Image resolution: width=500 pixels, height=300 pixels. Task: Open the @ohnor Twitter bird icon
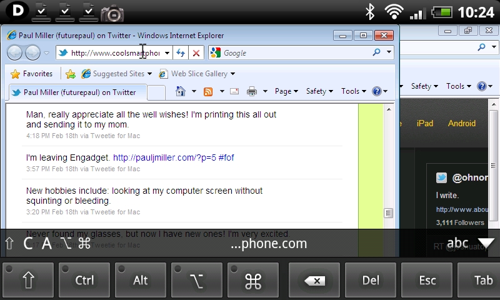[441, 177]
